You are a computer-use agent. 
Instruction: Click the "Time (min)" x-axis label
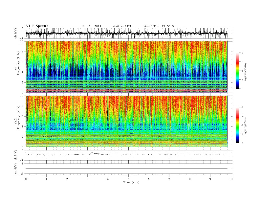click(131, 182)
